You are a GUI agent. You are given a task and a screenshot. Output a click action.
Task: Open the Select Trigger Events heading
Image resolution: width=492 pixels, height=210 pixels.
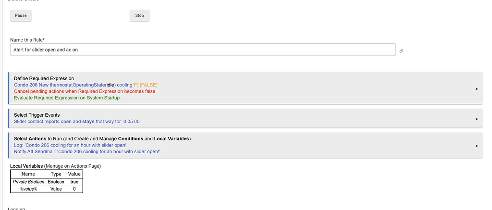37,115
